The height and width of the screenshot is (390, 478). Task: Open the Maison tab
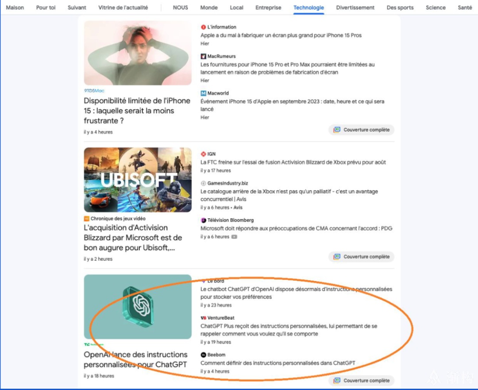coord(15,8)
